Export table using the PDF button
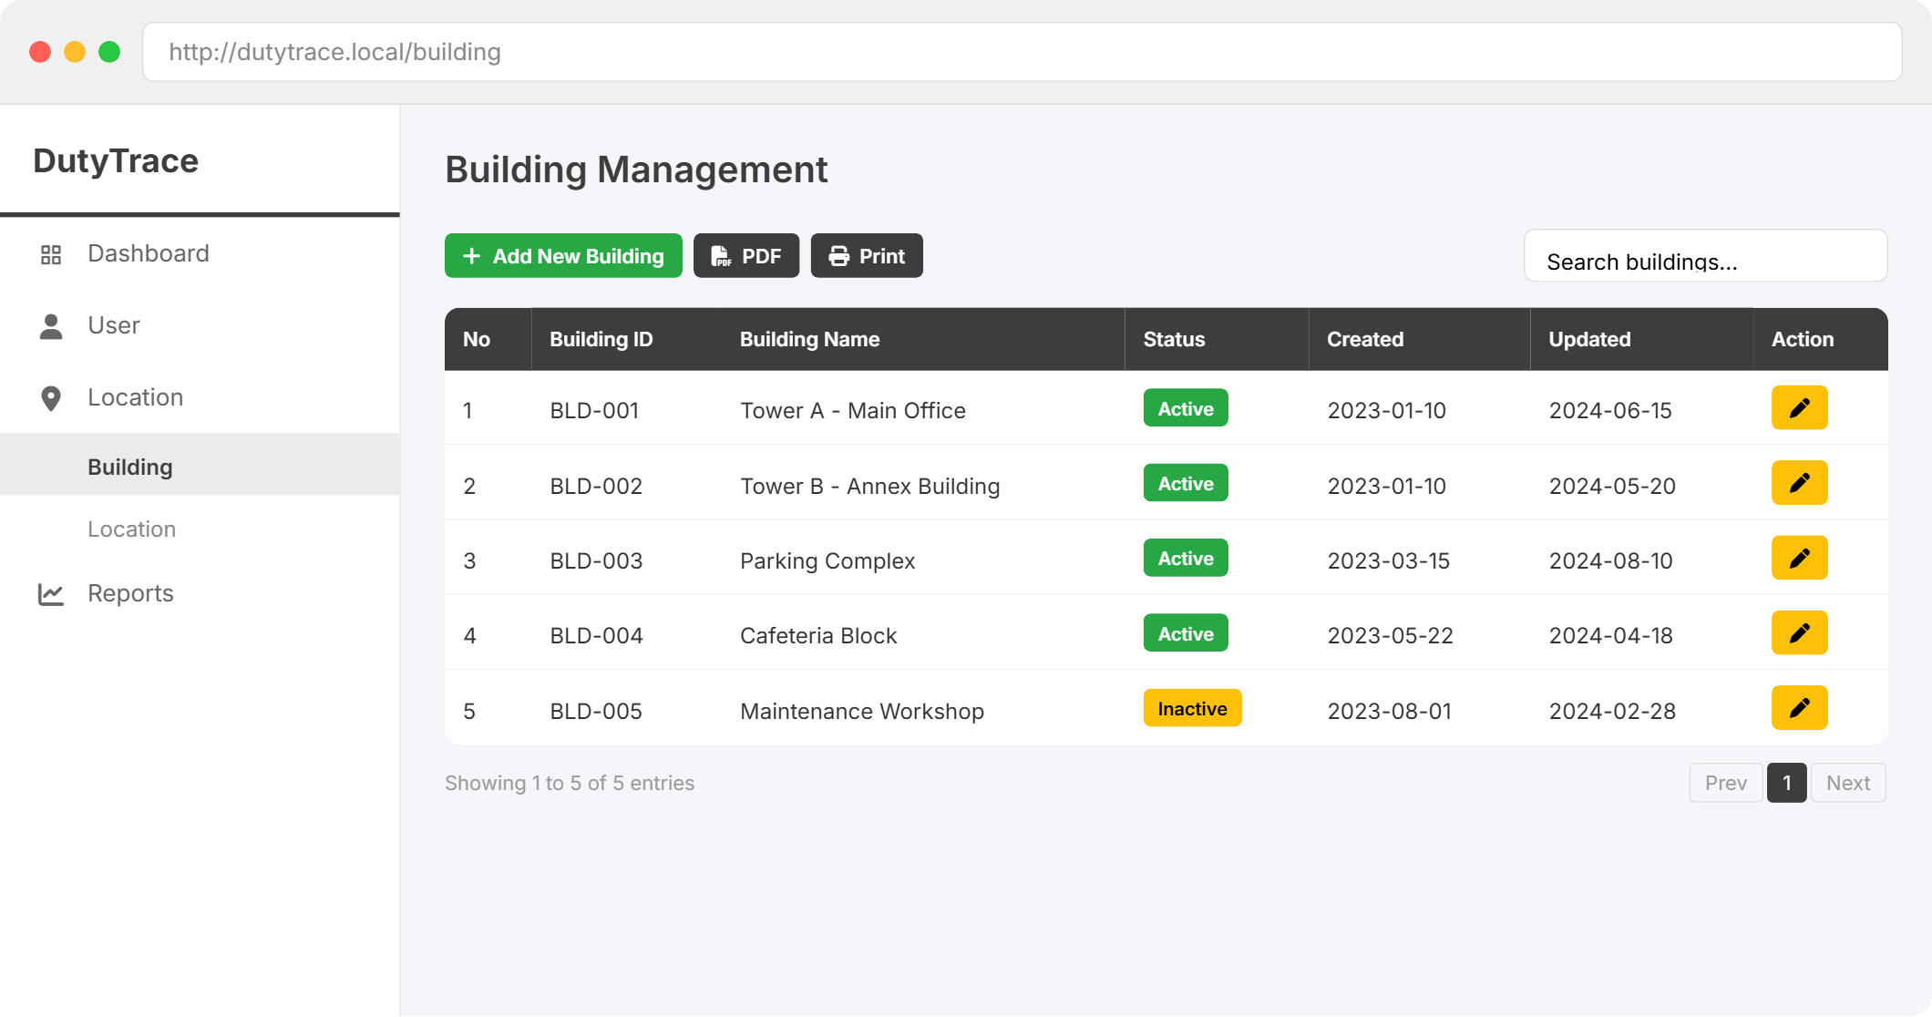 click(746, 256)
